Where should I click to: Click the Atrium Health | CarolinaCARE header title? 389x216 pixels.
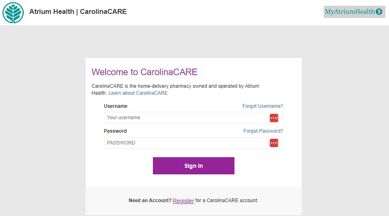(x=78, y=12)
